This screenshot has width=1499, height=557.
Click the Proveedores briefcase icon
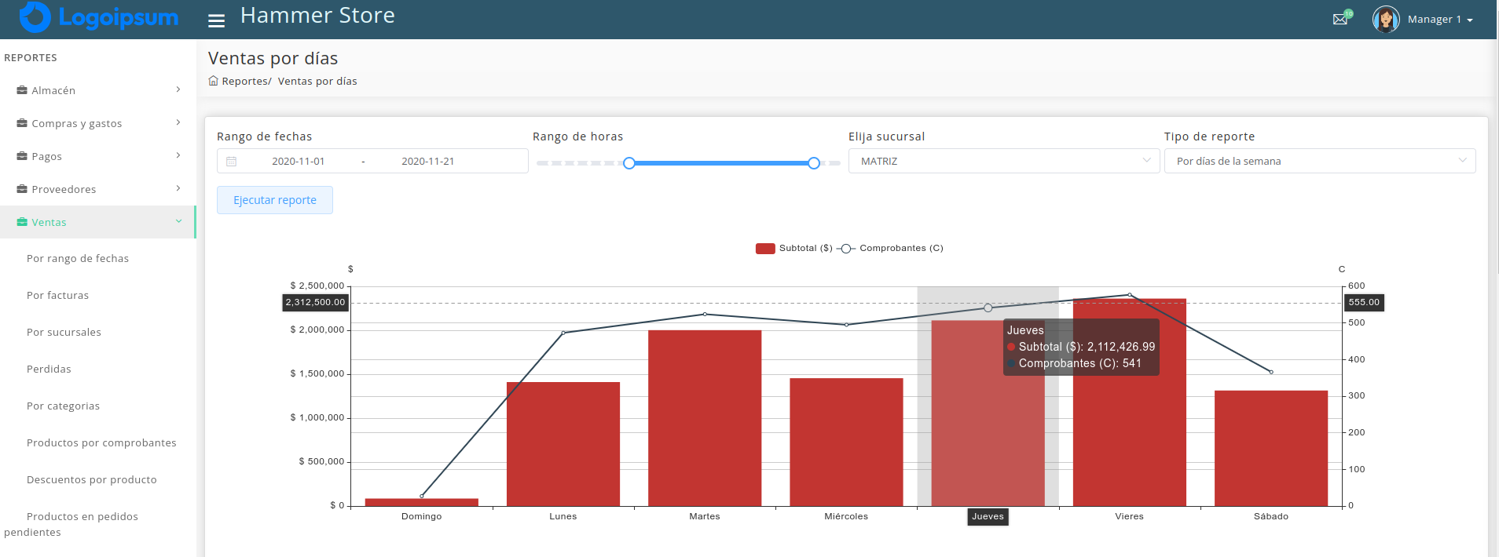(22, 189)
